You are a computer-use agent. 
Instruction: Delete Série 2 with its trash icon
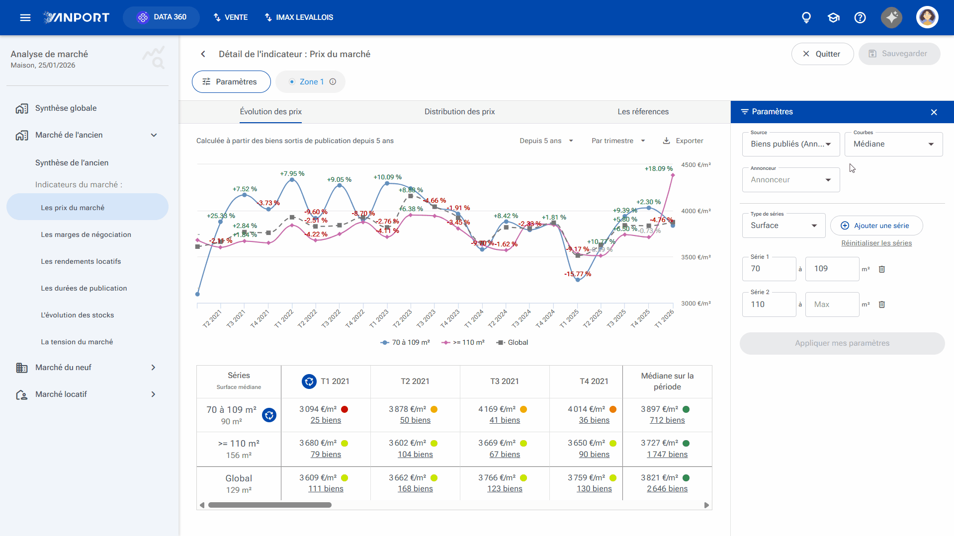[x=882, y=304]
